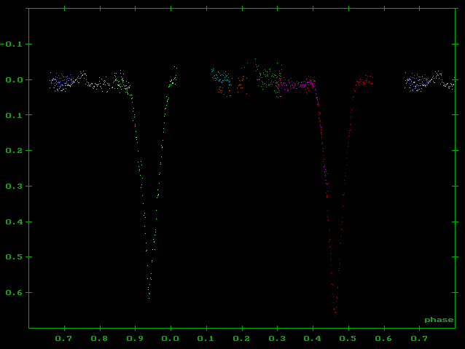Viewport: 465px width, 349px height.
Task: Select the cyan data points near phase 0.15
Action: 223,77
